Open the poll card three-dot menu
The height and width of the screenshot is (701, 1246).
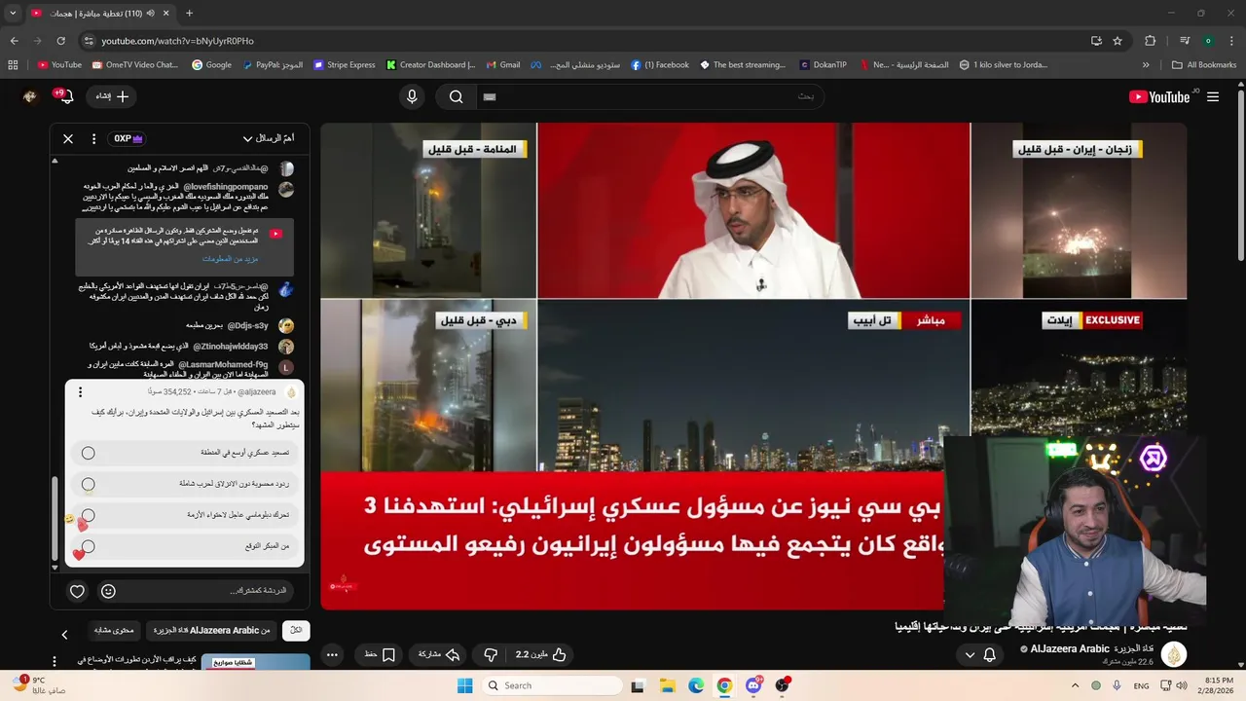(81, 392)
